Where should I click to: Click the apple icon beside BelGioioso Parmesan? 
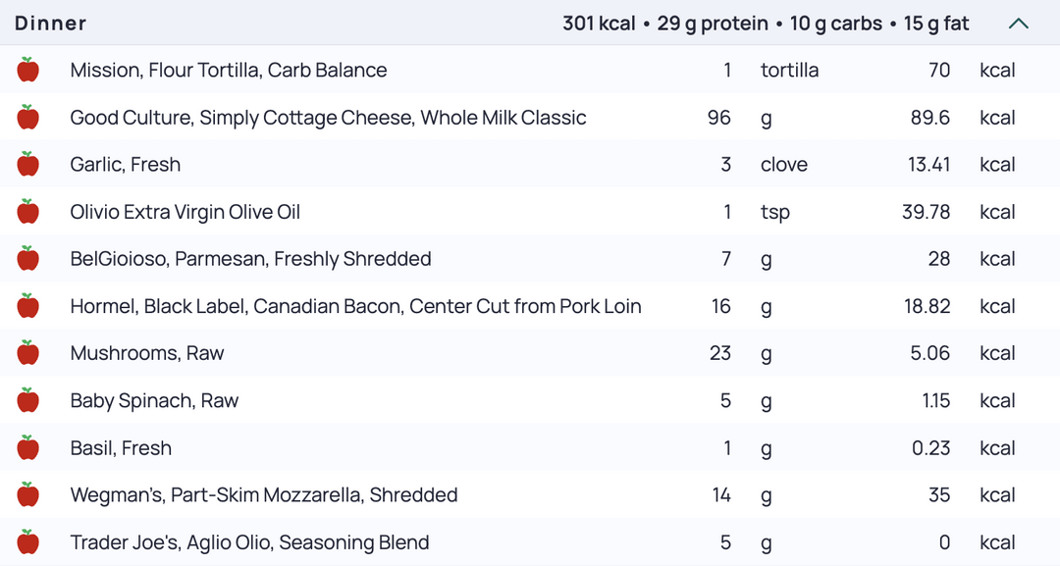pyautogui.click(x=27, y=259)
